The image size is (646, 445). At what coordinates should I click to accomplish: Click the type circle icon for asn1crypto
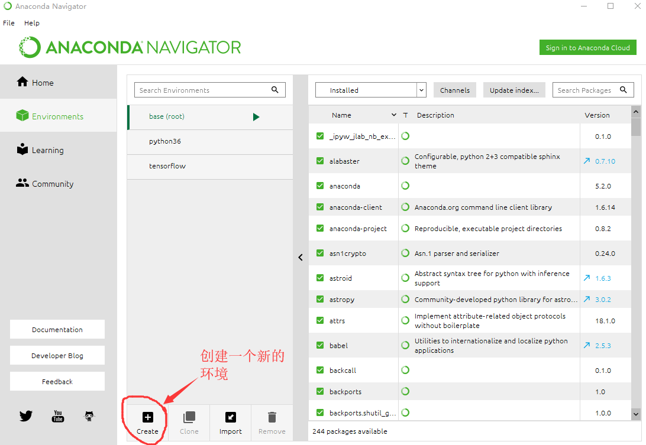tap(405, 253)
